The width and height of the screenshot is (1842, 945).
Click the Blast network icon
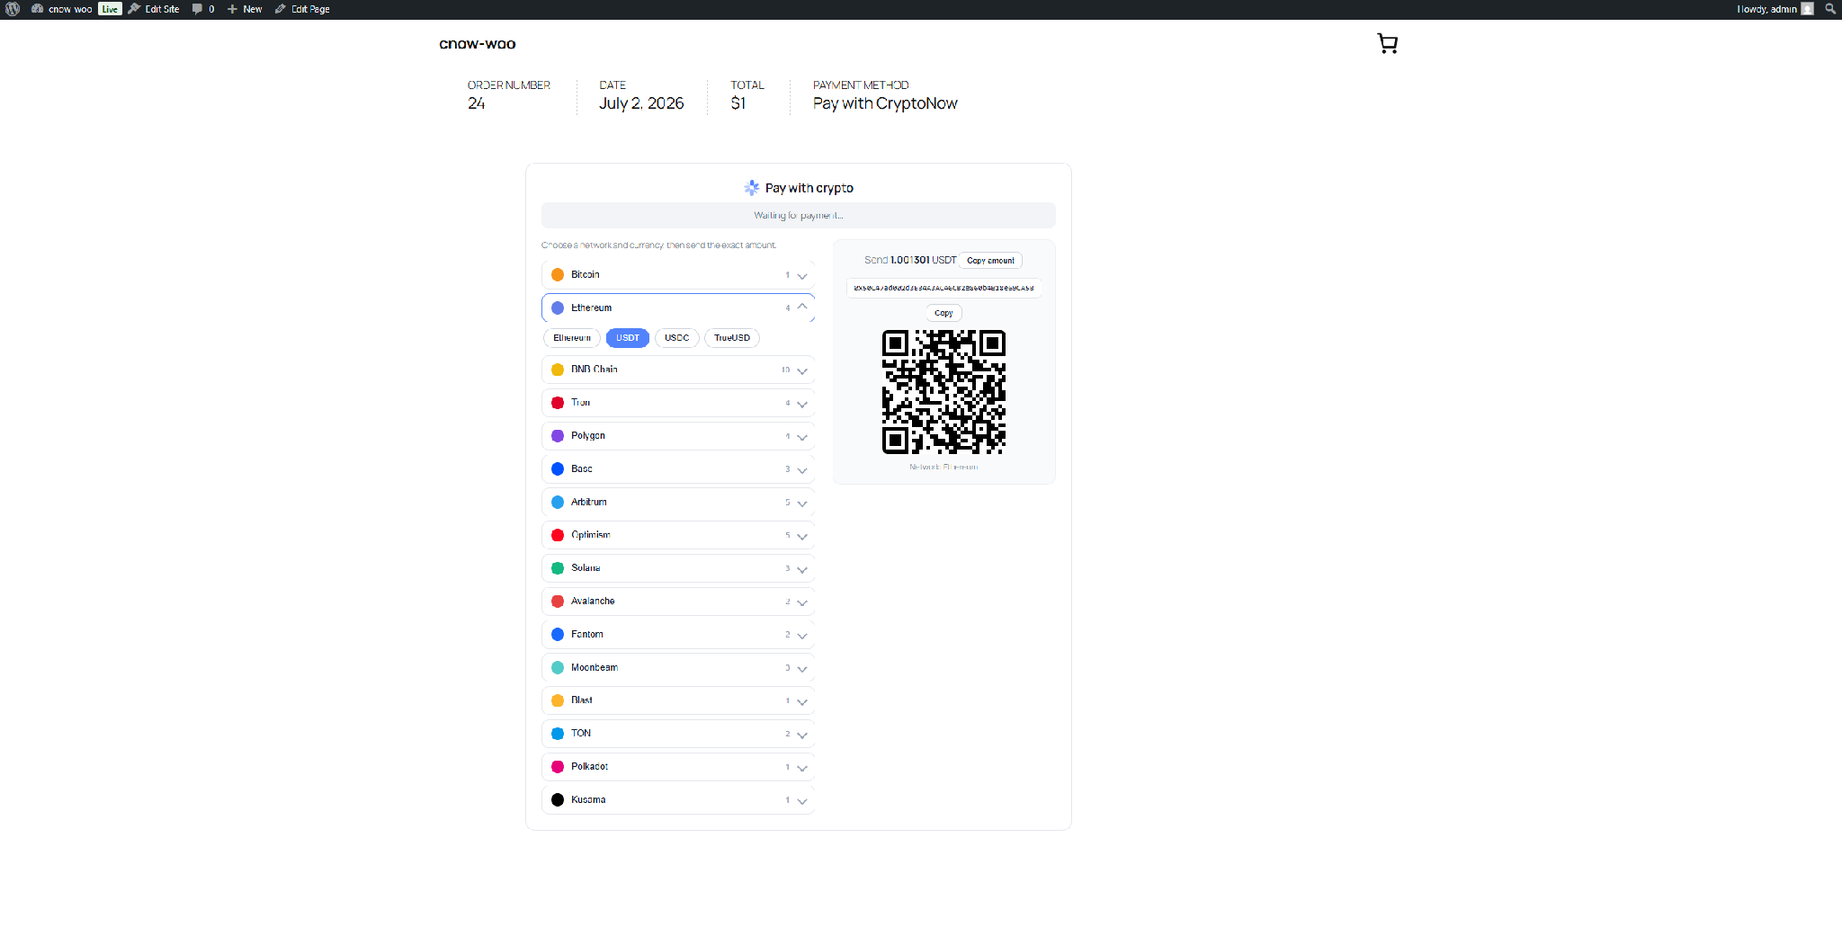558,700
